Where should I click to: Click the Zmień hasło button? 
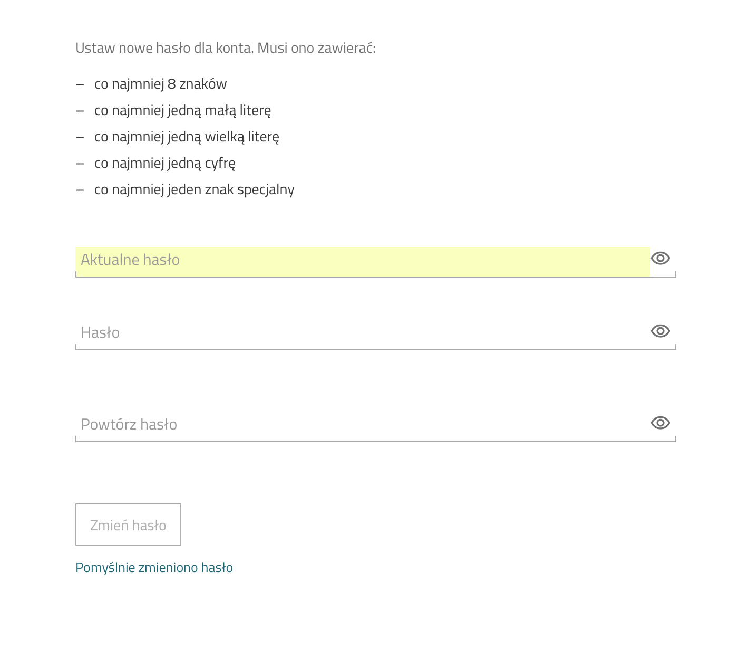[128, 525]
